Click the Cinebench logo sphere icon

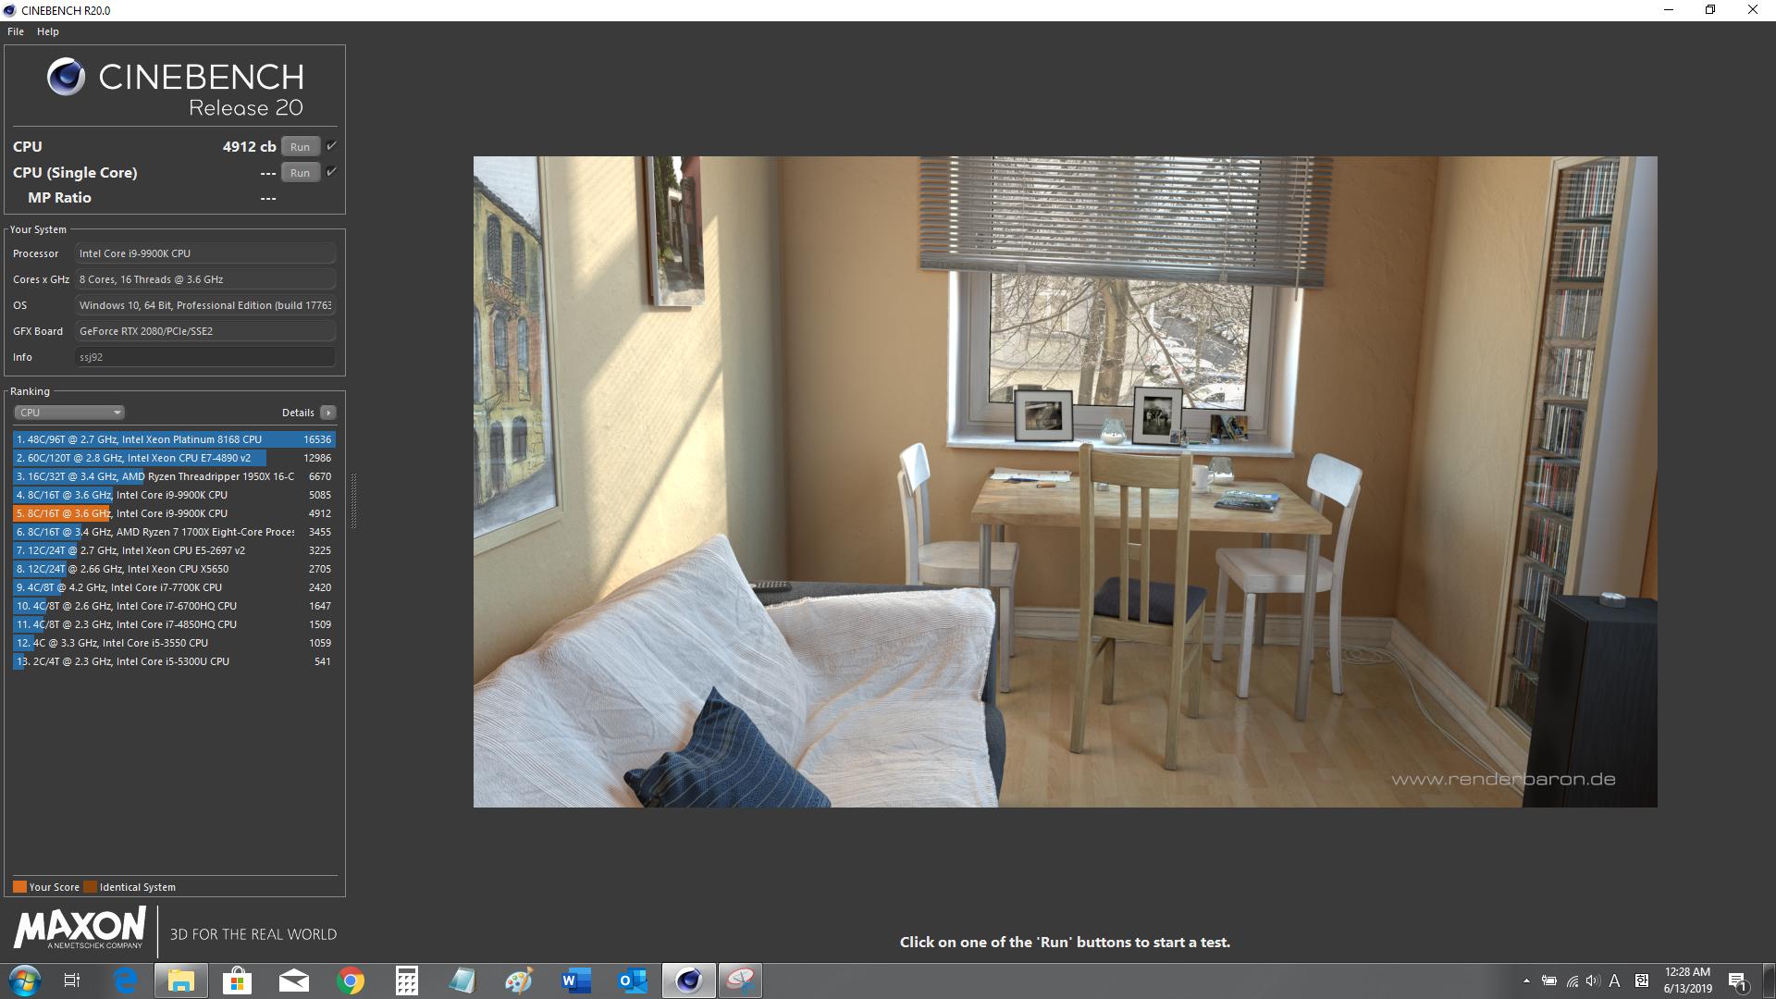67,78
